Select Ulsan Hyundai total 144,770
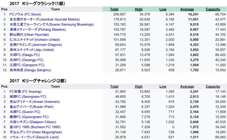The image size is (227, 140). coord(119,34)
